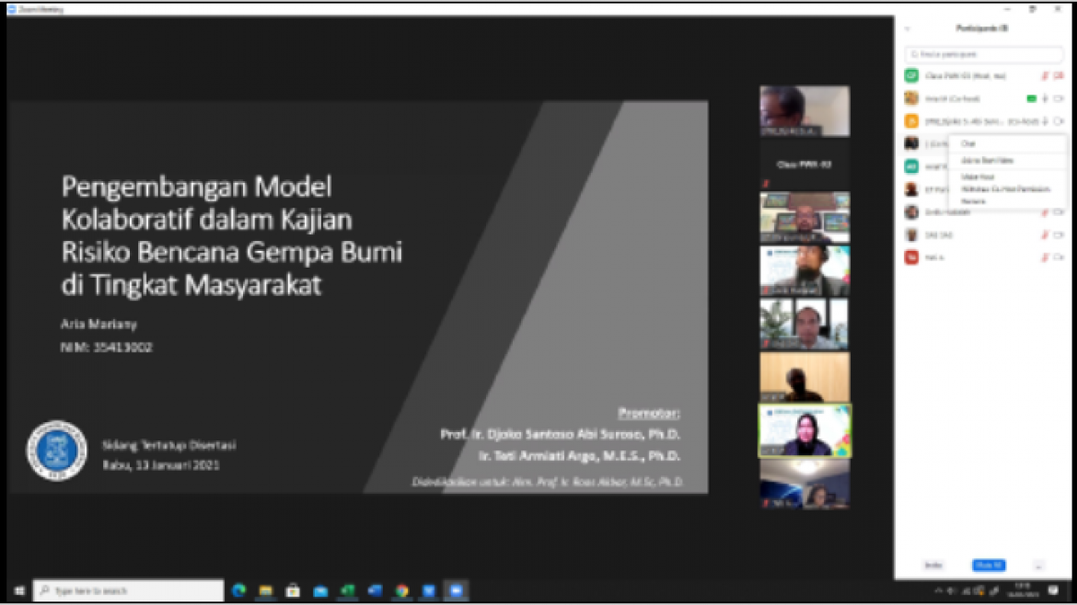
Task: Select Make Host in the context menu
Action: pos(977,177)
